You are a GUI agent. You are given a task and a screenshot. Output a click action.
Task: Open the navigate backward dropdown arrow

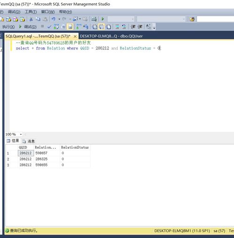coord(80,19)
